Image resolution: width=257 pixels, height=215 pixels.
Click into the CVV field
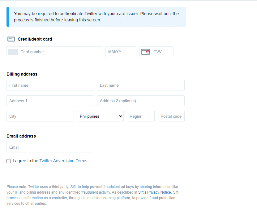pos(156,52)
